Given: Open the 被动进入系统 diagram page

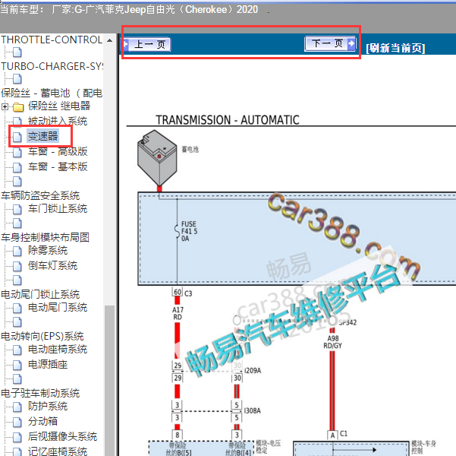Looking at the screenshot, I should coord(58,121).
